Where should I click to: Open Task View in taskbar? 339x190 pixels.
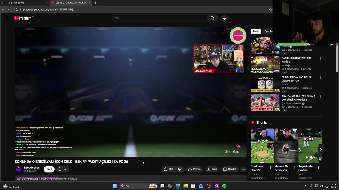(162, 186)
